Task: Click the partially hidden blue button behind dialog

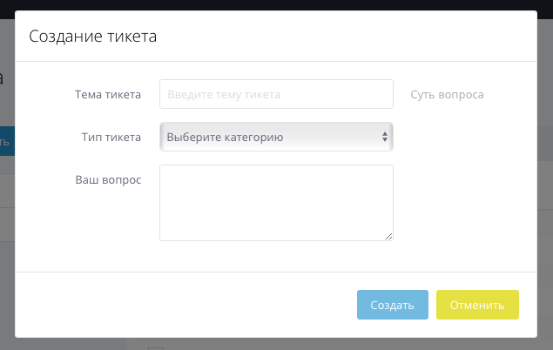Action: pyautogui.click(x=7, y=141)
